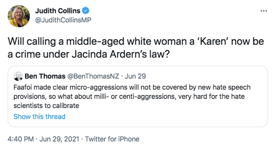Click 'hate speech' in the quoted tweet
The width and height of the screenshot is (275, 151).
235,87
